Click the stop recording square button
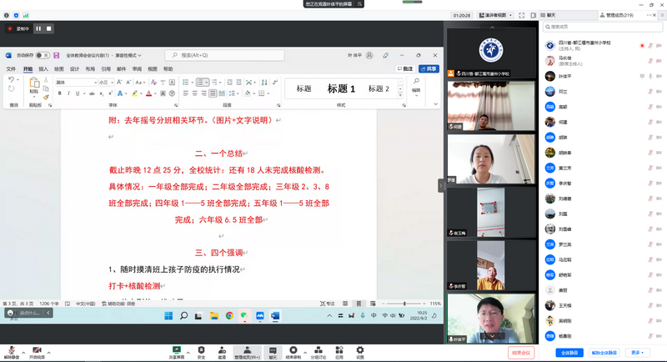The width and height of the screenshot is (667, 362). tap(49, 28)
